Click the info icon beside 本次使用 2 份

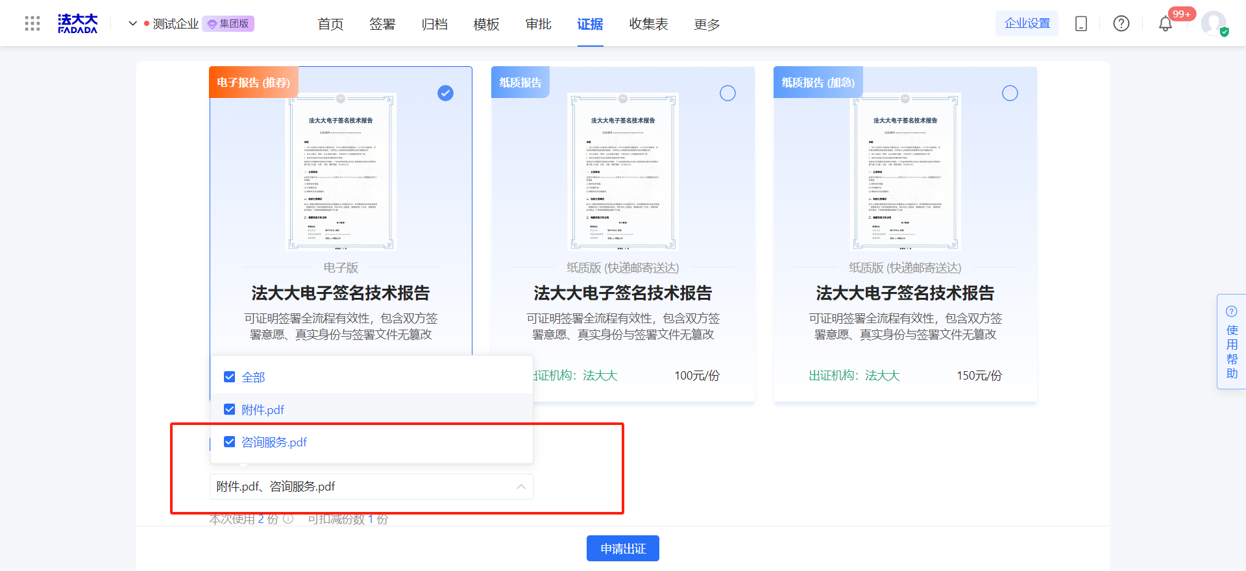(x=288, y=519)
